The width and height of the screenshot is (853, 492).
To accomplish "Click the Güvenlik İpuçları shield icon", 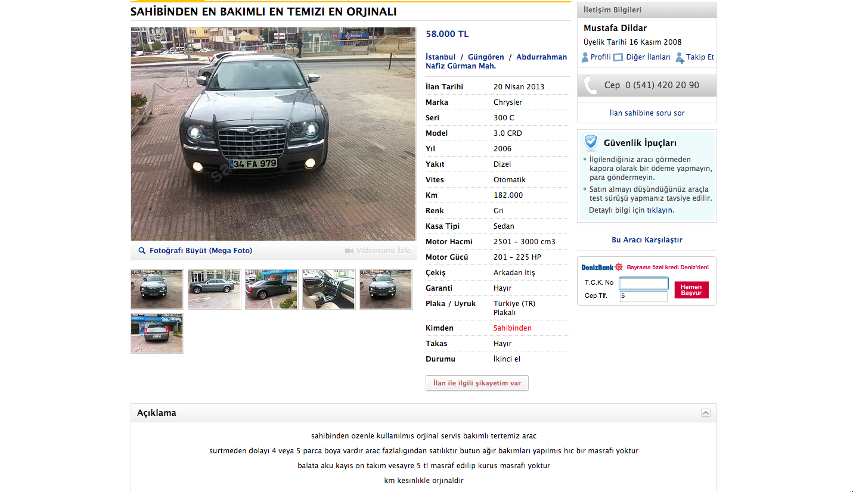I will pyautogui.click(x=591, y=143).
